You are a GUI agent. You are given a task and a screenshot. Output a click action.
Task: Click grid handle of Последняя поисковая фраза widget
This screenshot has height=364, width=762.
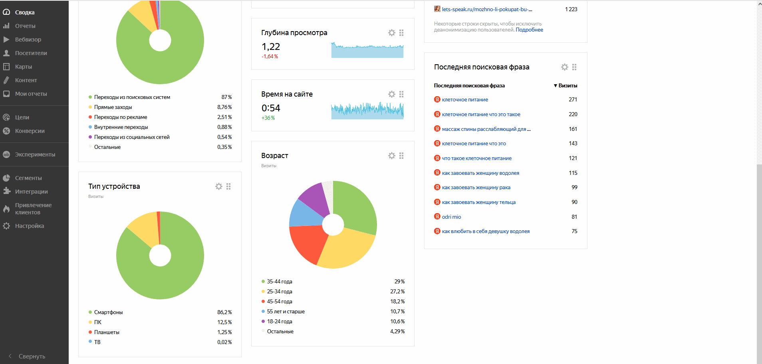tap(574, 67)
